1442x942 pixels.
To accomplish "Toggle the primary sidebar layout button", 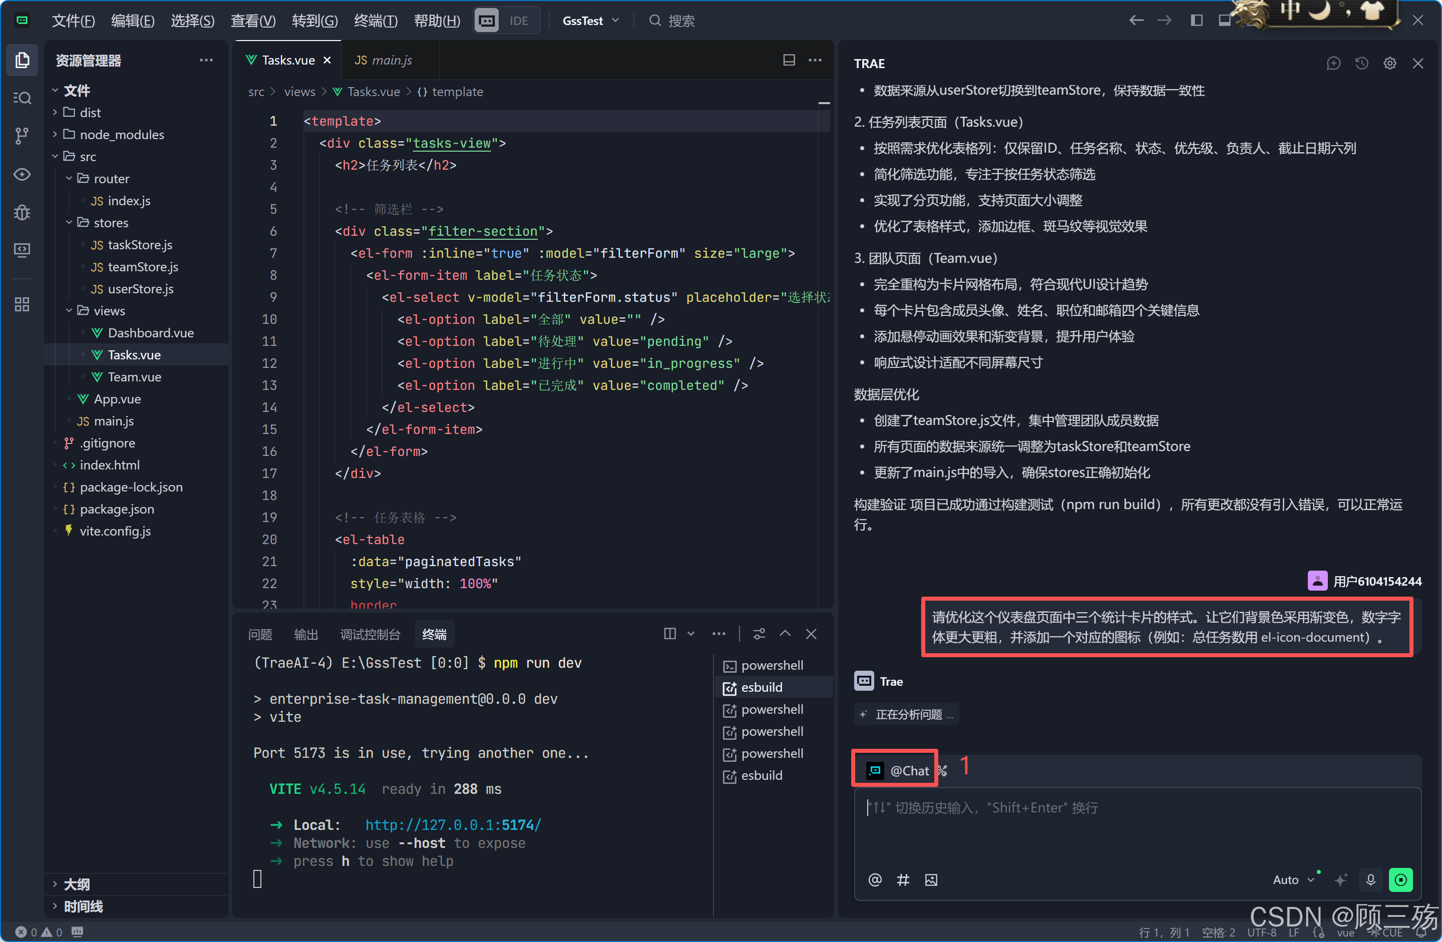I will 1196,21.
